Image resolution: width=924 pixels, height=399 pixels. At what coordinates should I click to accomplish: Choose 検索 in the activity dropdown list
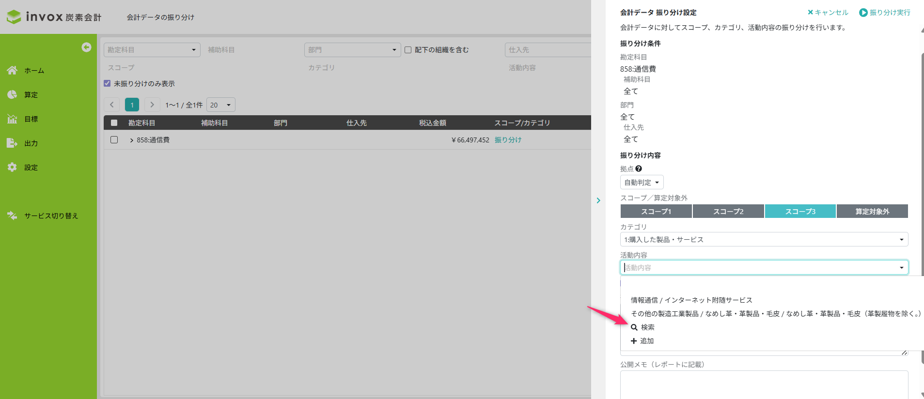(x=647, y=327)
